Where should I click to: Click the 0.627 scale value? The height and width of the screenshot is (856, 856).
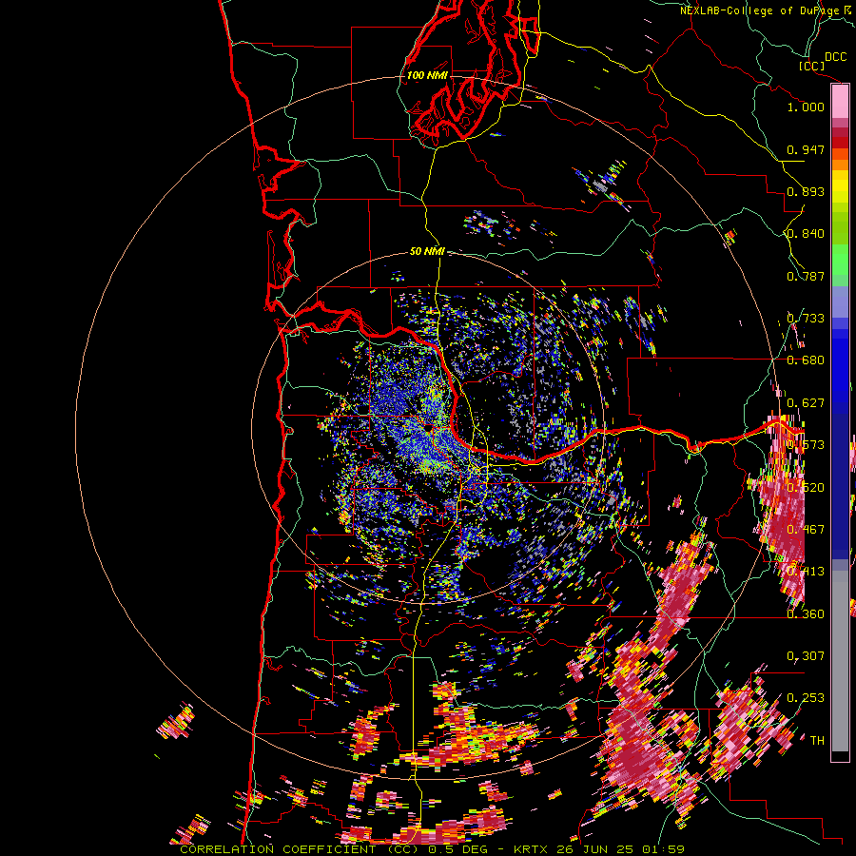806,403
